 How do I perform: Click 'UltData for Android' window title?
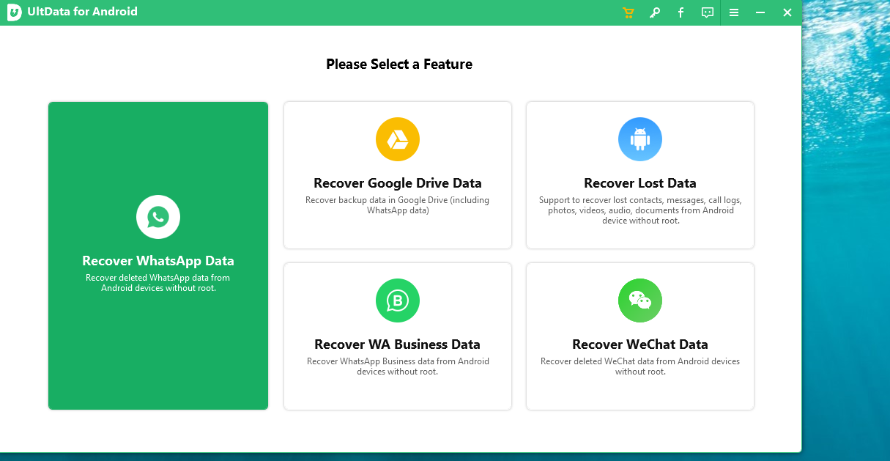[x=82, y=12]
